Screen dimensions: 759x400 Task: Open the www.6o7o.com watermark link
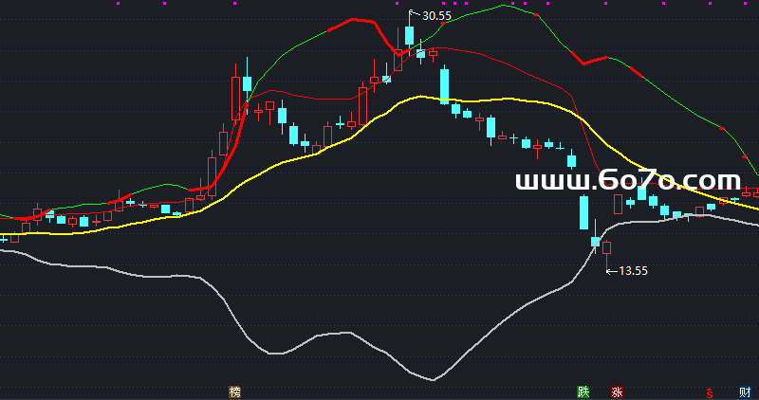(627, 180)
